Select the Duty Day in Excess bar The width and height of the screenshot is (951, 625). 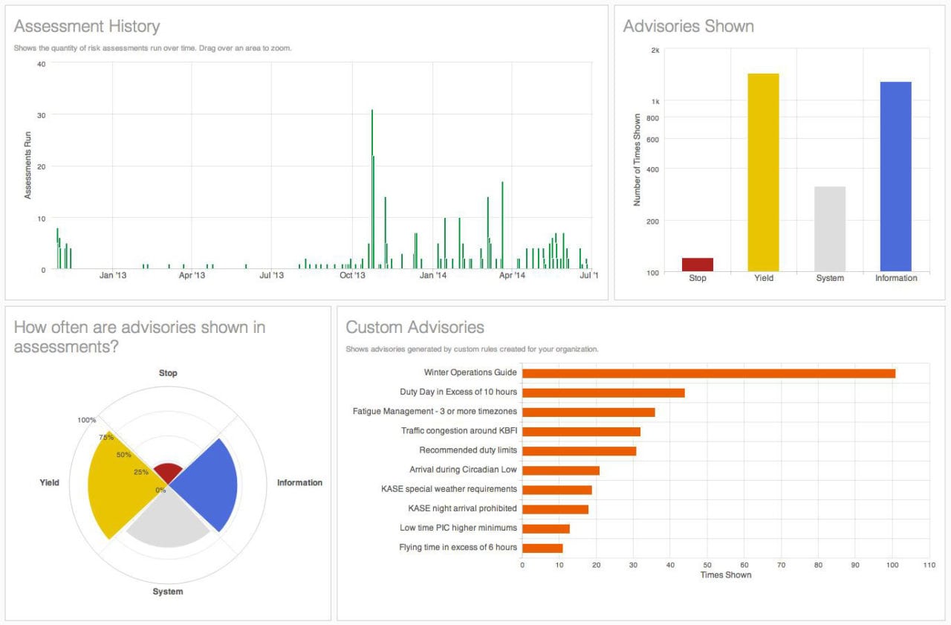tap(603, 392)
